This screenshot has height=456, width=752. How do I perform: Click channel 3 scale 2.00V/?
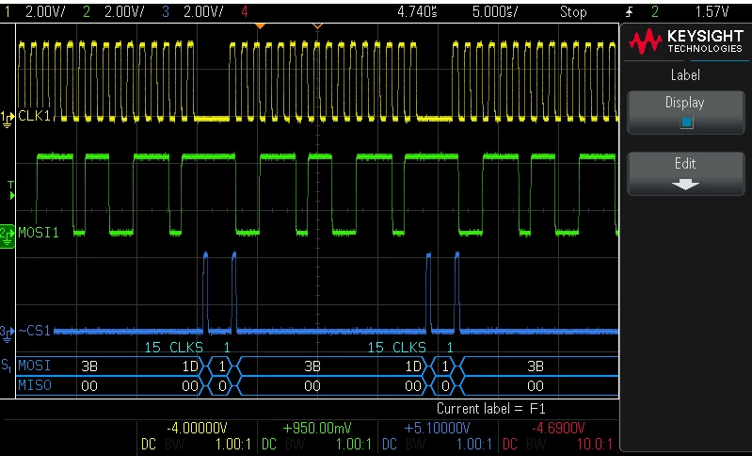(203, 12)
